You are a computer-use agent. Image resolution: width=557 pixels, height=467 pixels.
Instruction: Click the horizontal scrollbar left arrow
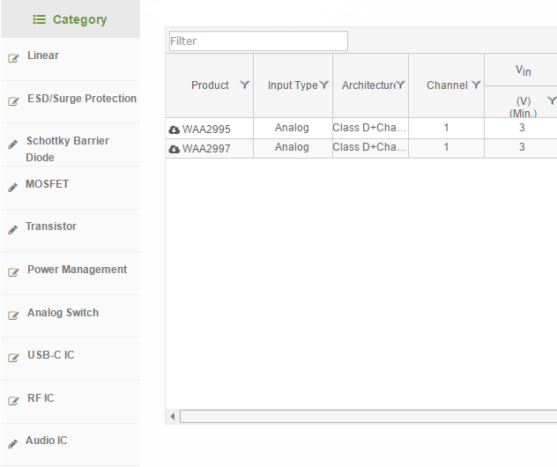pyautogui.click(x=172, y=416)
